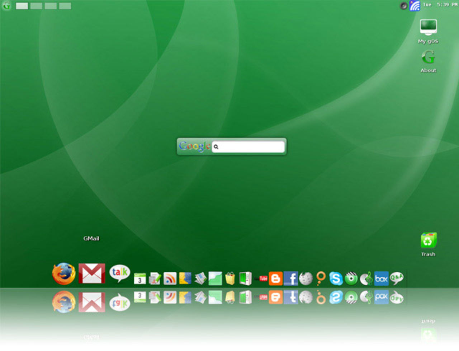Switch to the fourth workspace
Image resolution: width=459 pixels, height=351 pixels.
[x=65, y=6]
